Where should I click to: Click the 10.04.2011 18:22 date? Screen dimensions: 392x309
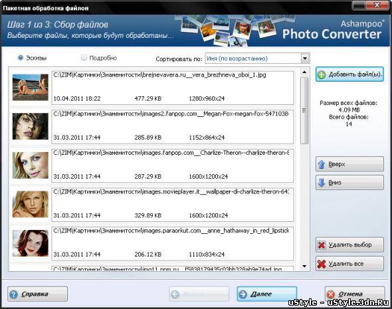coord(77,98)
